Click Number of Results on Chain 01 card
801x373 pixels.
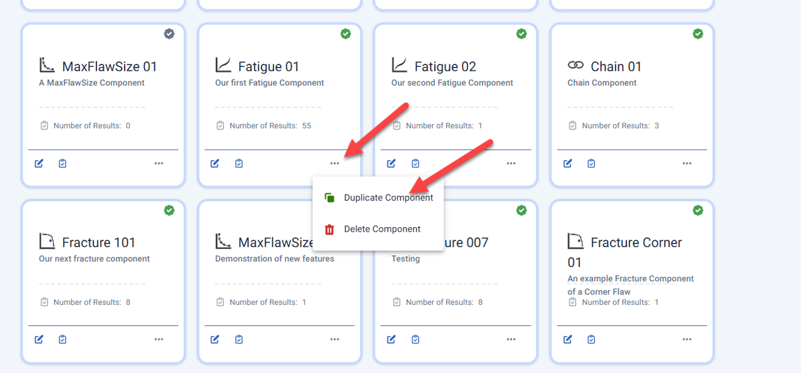click(620, 126)
